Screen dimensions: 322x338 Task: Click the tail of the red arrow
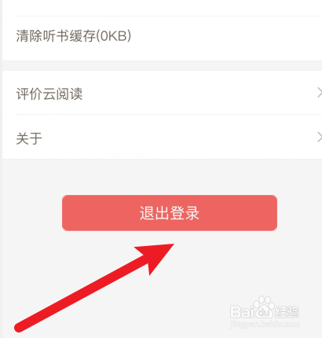click(x=20, y=328)
